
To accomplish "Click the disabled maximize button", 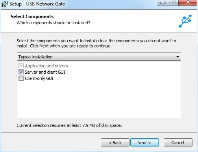I will tap(173, 3).
